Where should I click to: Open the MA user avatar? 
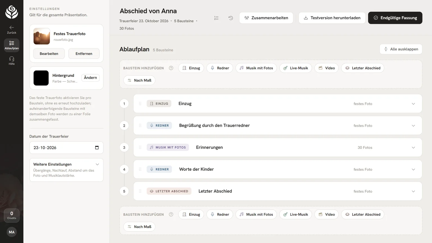[x=12, y=232]
